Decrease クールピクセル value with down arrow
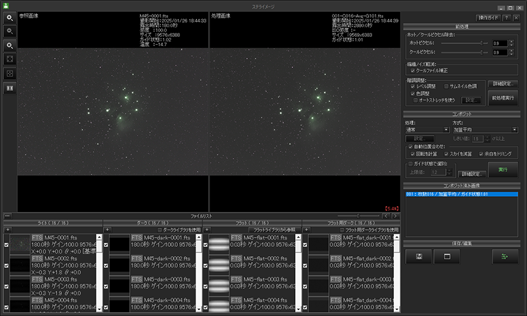This screenshot has height=316, width=527. tap(512, 54)
